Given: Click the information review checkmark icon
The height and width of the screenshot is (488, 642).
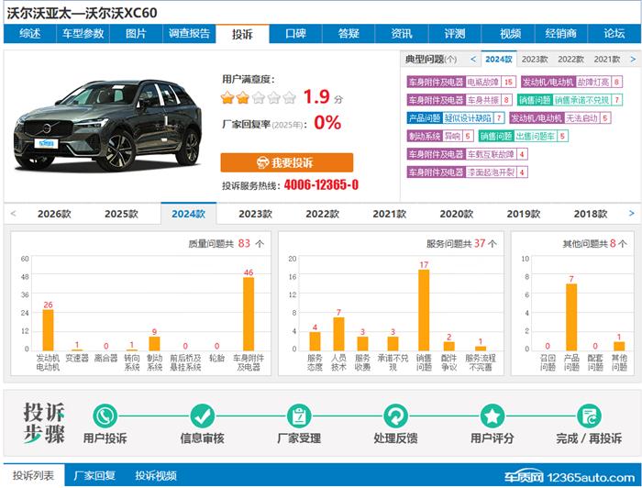Looking at the screenshot, I should click(x=202, y=416).
